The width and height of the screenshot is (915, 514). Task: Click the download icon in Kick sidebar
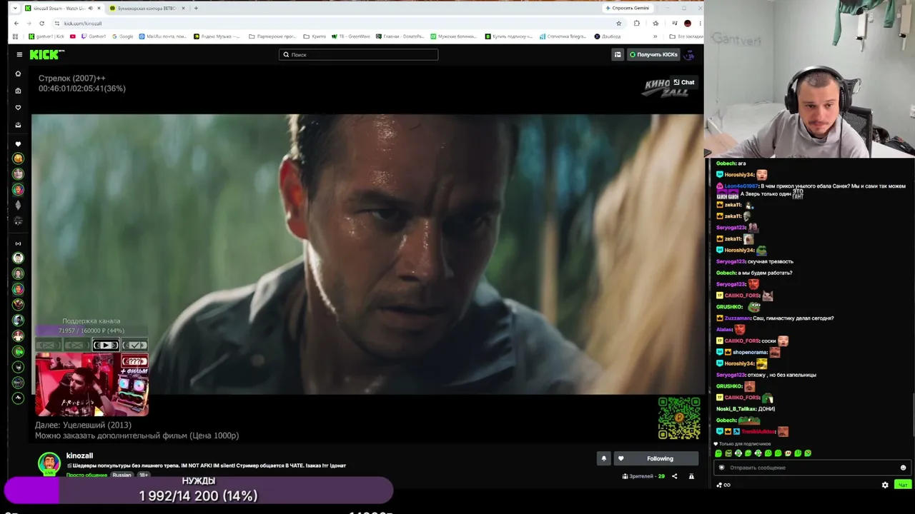point(19,125)
